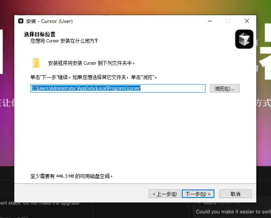
Task: Go back with 上一步(B) button
Action: click(165, 194)
